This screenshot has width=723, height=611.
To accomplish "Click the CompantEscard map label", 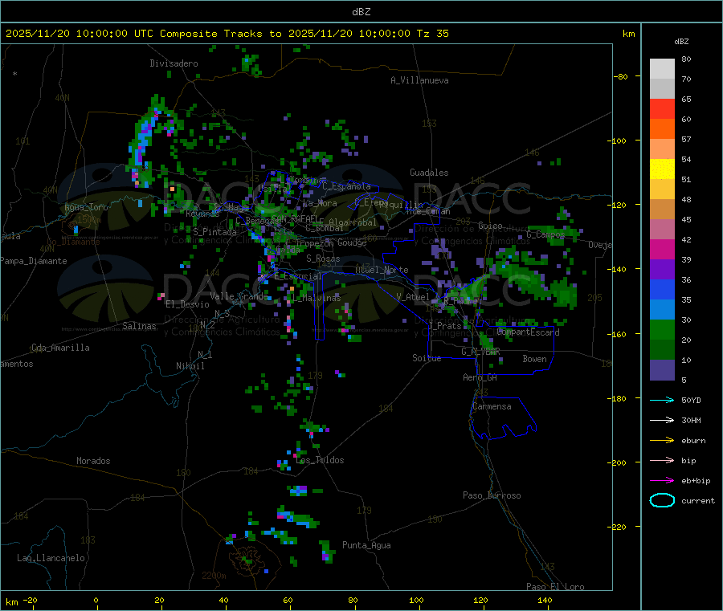I will click(x=528, y=332).
